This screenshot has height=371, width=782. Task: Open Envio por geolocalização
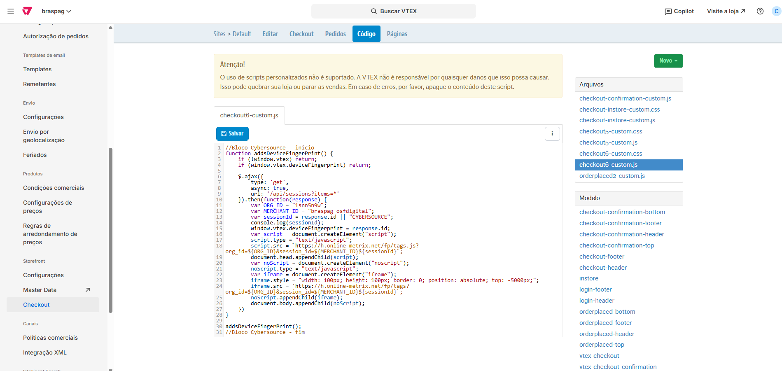click(44, 136)
